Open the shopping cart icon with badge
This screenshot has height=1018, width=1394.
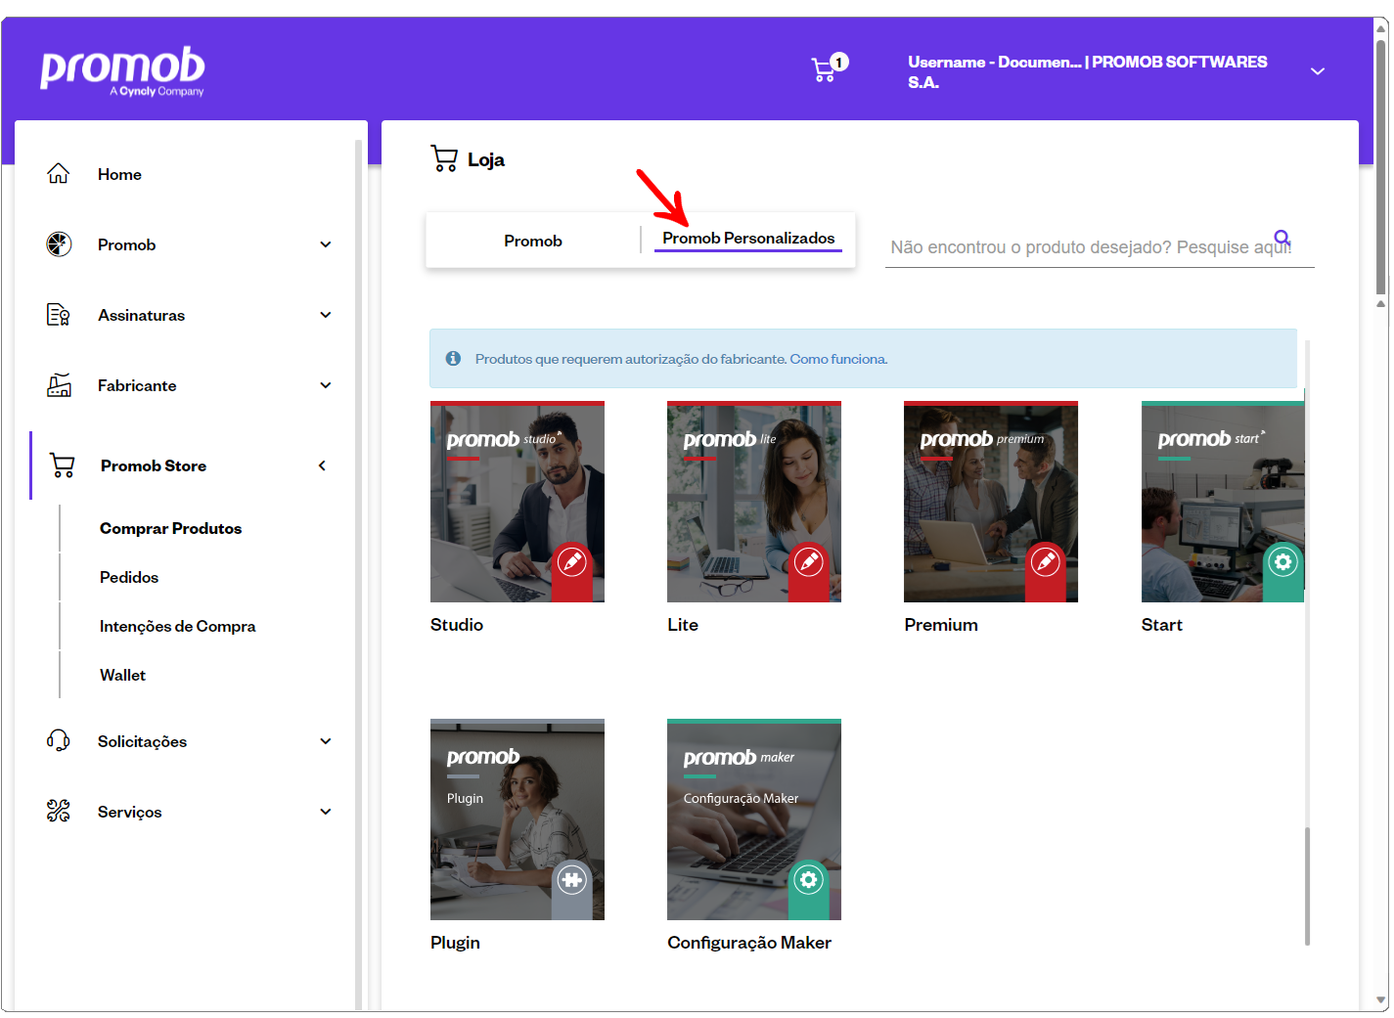click(x=830, y=67)
